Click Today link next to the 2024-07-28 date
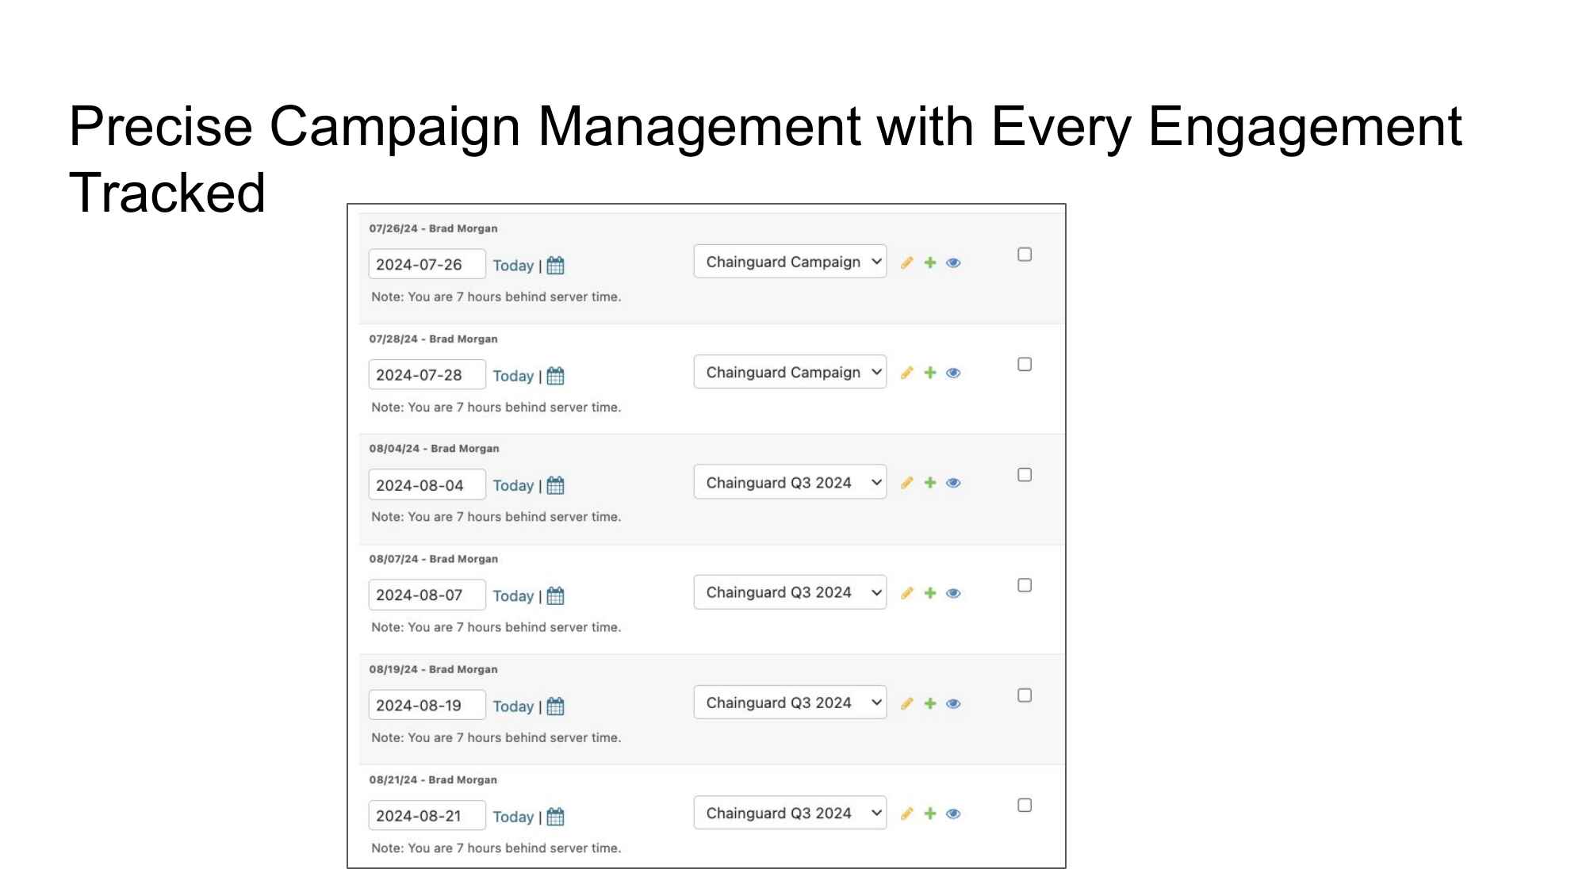1586x892 pixels. pyautogui.click(x=513, y=376)
